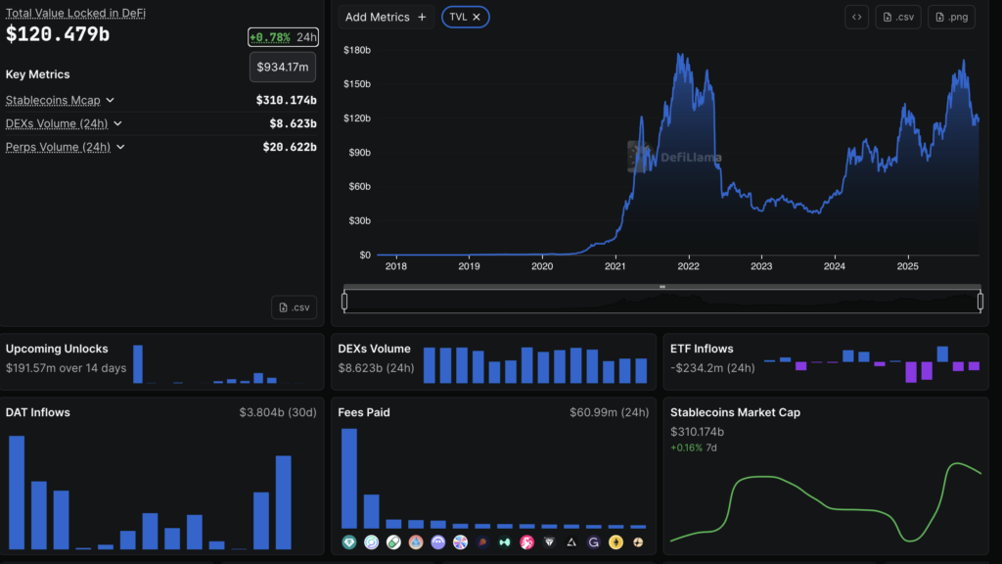
Task: Expand the DEXs Volume (24h) row
Action: [117, 123]
